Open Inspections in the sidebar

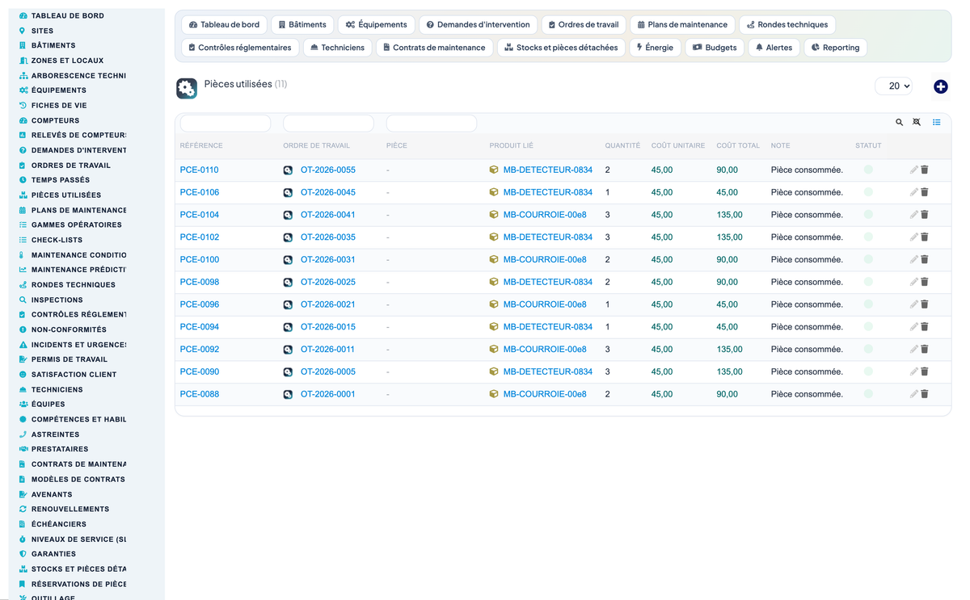[57, 300]
